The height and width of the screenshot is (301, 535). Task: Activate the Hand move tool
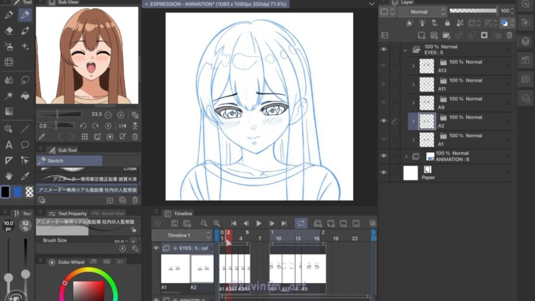[9, 176]
